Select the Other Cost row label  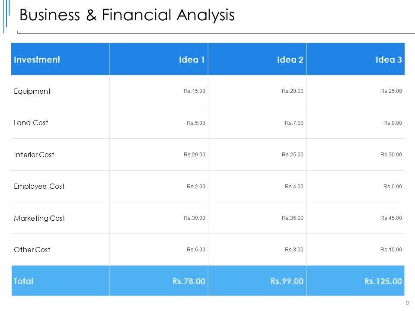[32, 250]
